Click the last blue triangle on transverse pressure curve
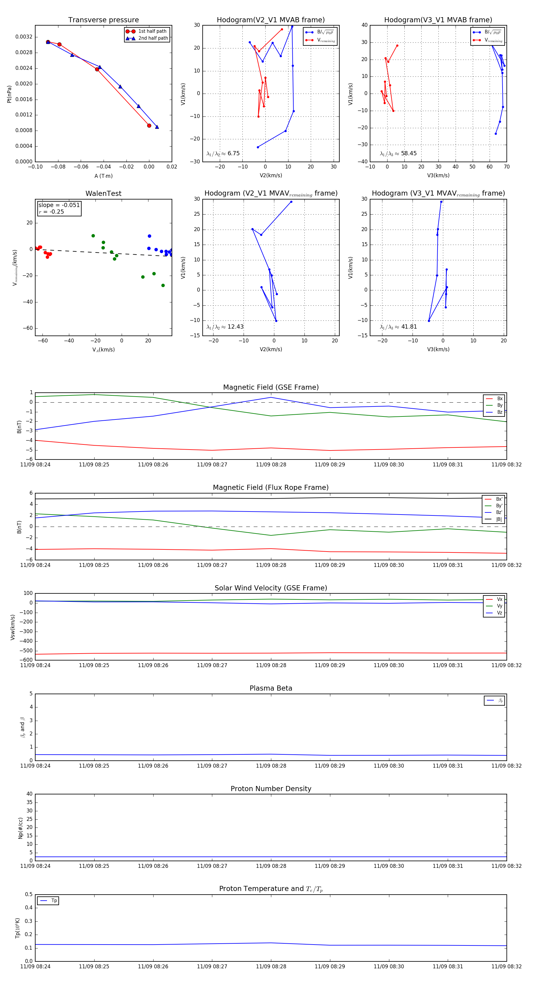The width and height of the screenshot is (542, 993). [157, 127]
